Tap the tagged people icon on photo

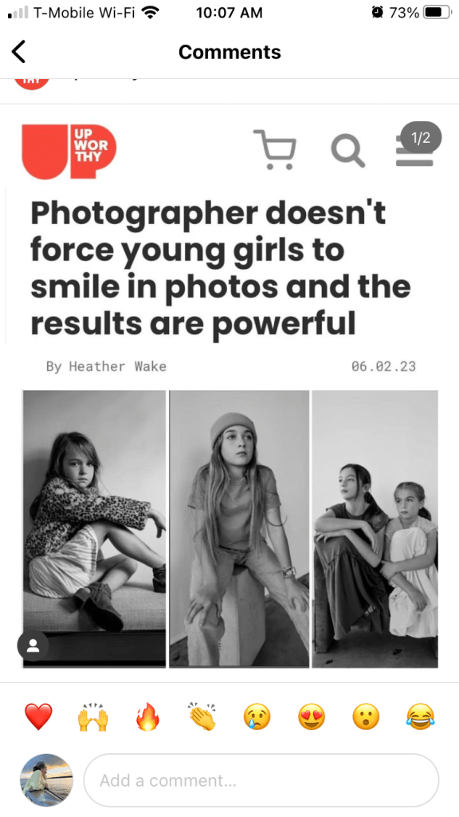[x=33, y=646]
